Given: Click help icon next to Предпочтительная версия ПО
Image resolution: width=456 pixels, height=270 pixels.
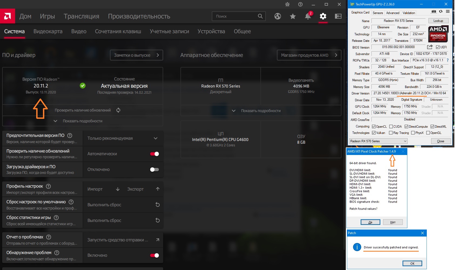Looking at the screenshot, I should [x=70, y=136].
